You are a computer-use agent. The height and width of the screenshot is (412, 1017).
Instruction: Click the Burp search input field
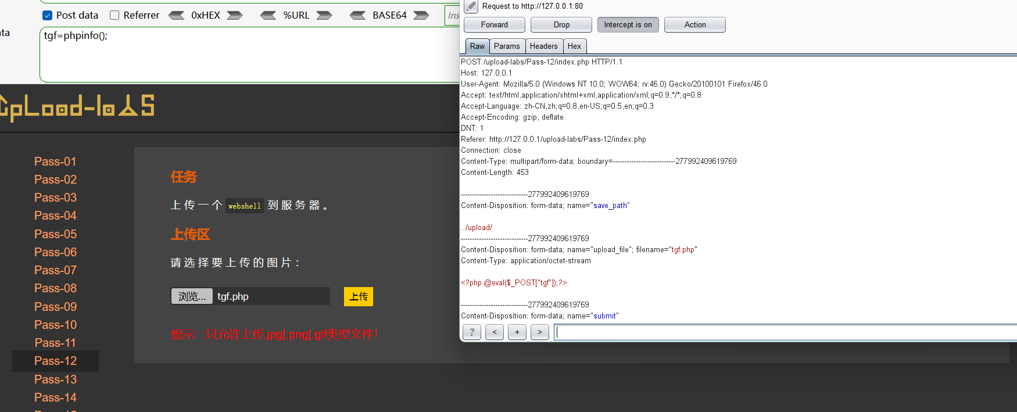(785, 332)
